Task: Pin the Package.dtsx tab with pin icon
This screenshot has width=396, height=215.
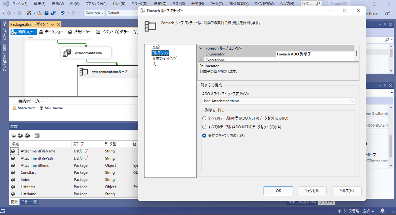Action: (52, 25)
